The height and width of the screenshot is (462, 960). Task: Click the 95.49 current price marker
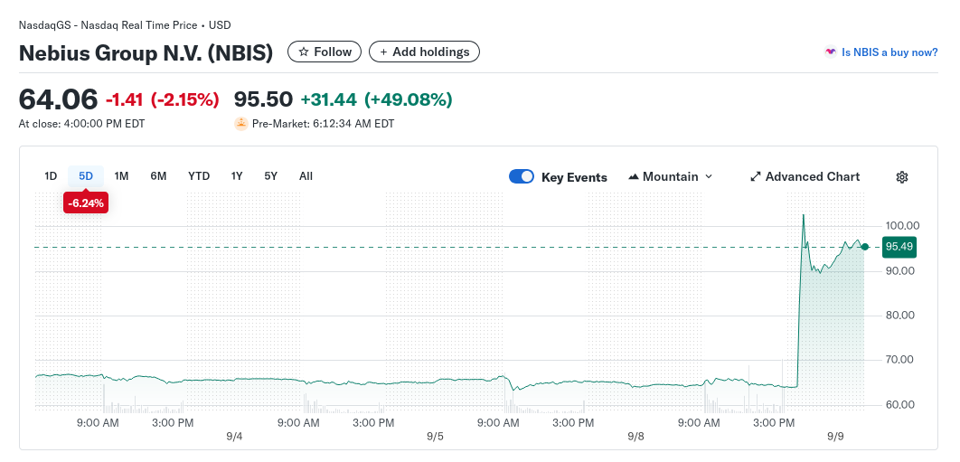pyautogui.click(x=899, y=246)
